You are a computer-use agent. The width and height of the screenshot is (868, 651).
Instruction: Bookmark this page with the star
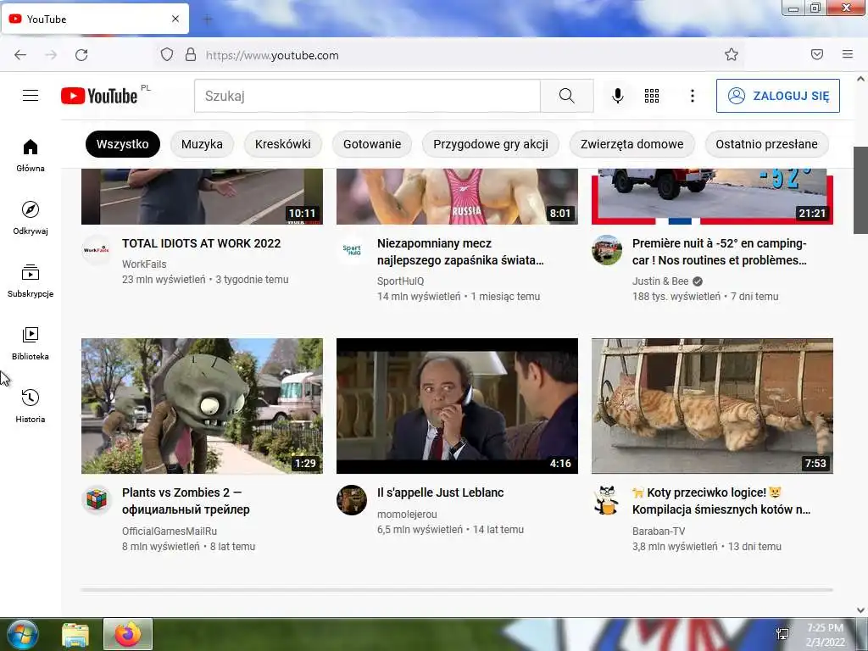click(732, 54)
